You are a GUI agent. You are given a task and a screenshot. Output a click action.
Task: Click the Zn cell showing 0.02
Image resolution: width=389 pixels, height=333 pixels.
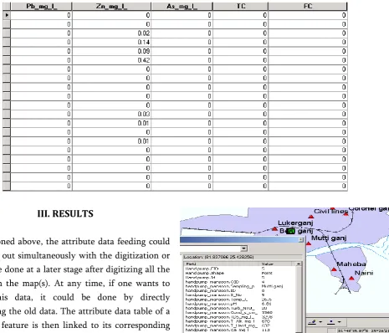111,33
